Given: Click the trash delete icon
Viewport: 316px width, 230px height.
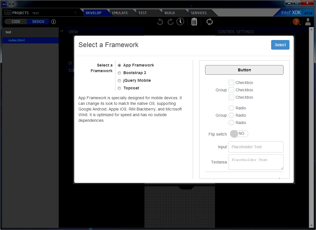Looking at the screenshot, I should (194, 22).
